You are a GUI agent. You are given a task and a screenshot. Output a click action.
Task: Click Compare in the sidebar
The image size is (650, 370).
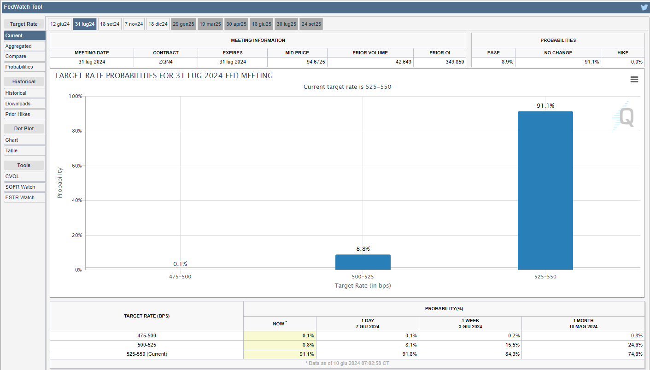(24, 56)
